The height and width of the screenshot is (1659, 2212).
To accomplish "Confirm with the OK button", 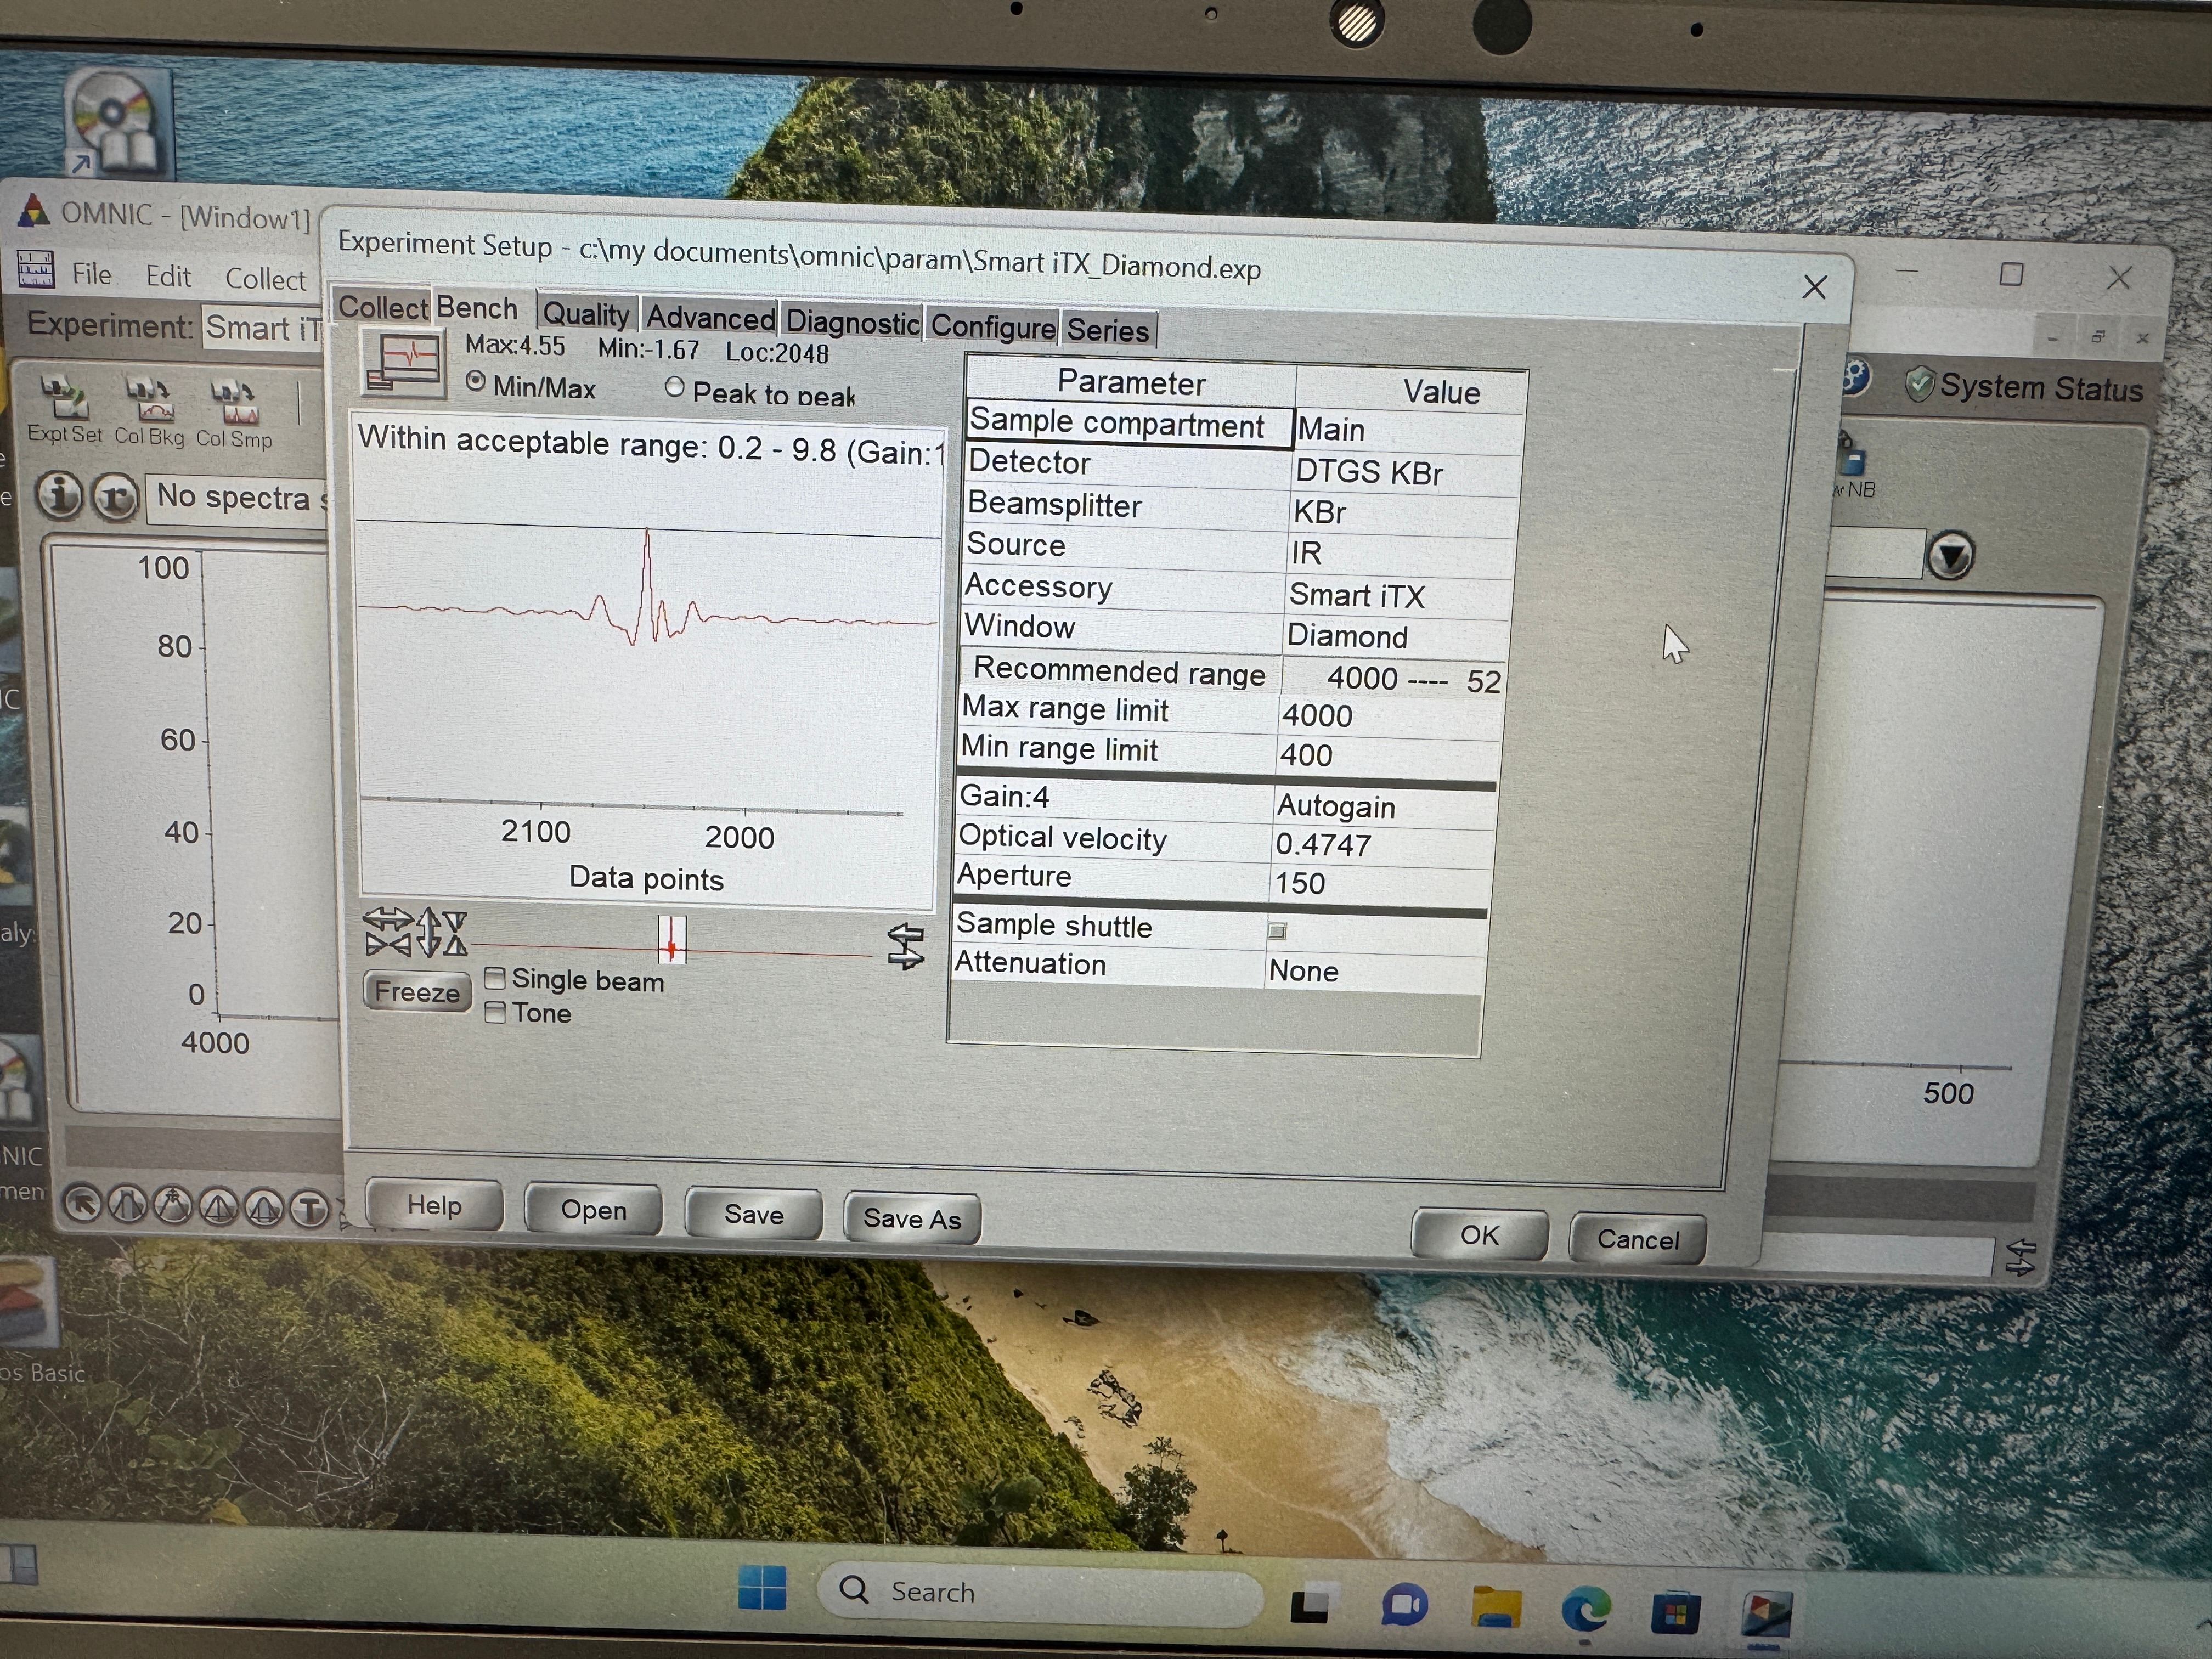I will [1479, 1235].
